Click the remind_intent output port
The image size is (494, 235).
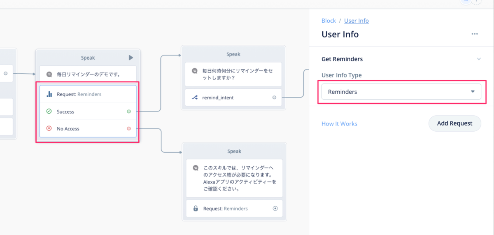[274, 98]
